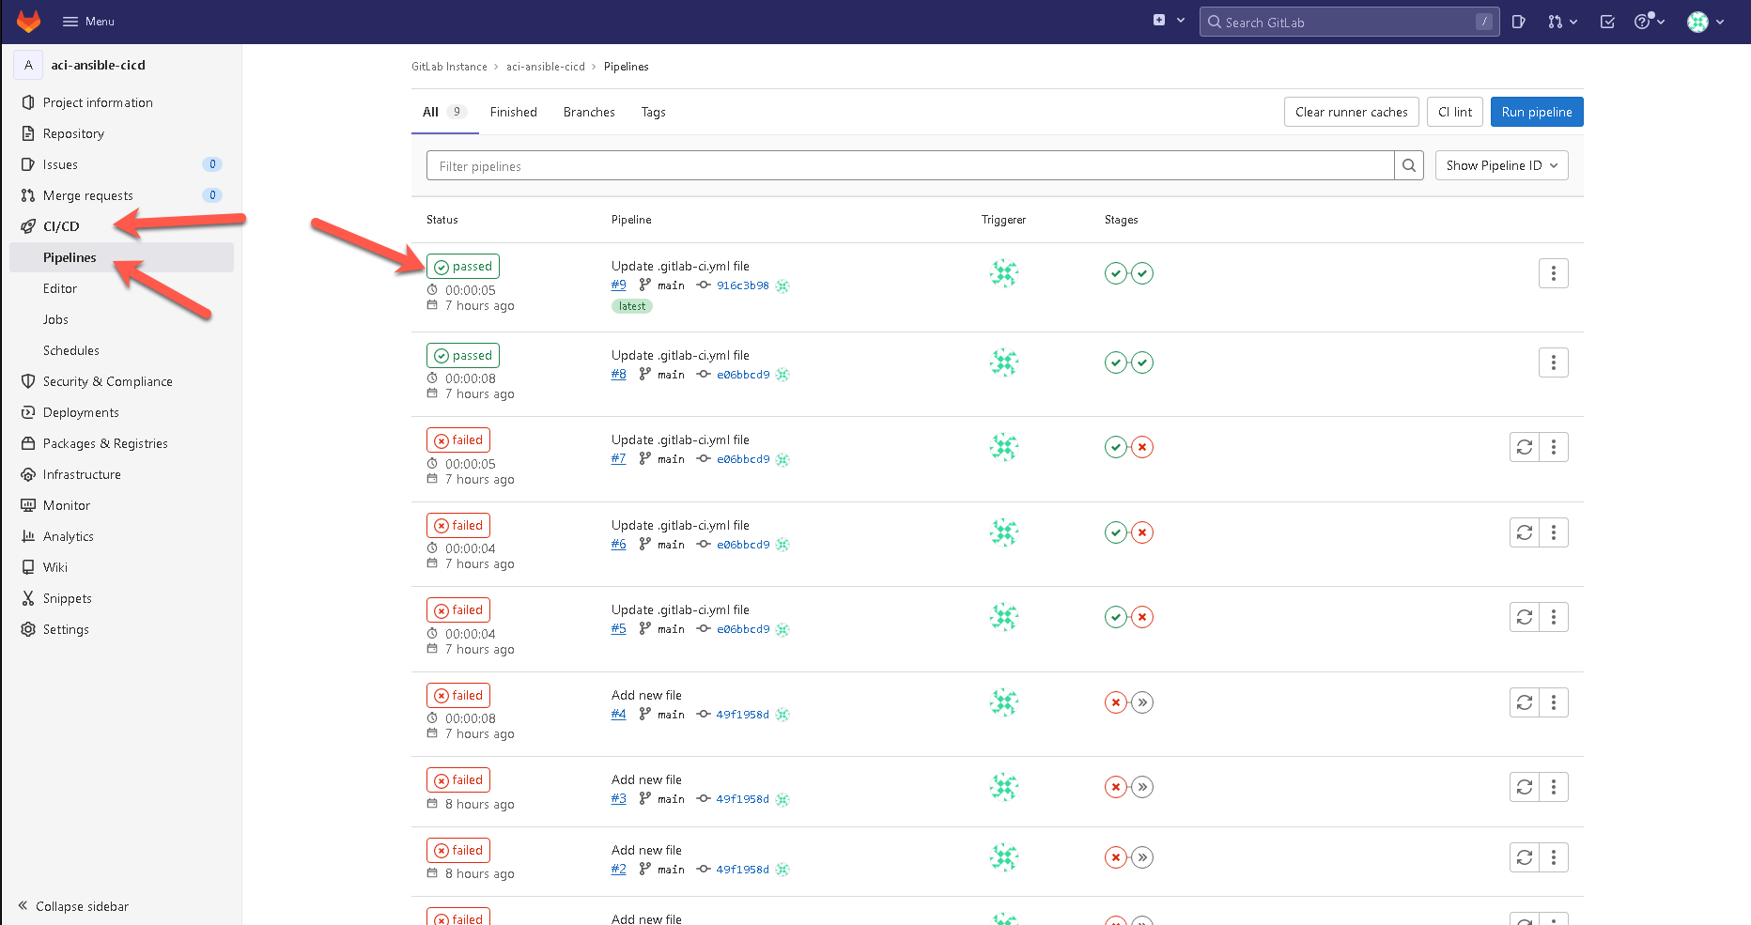The image size is (1751, 925).
Task: Focus the Search GitLab field
Action: coord(1349,22)
